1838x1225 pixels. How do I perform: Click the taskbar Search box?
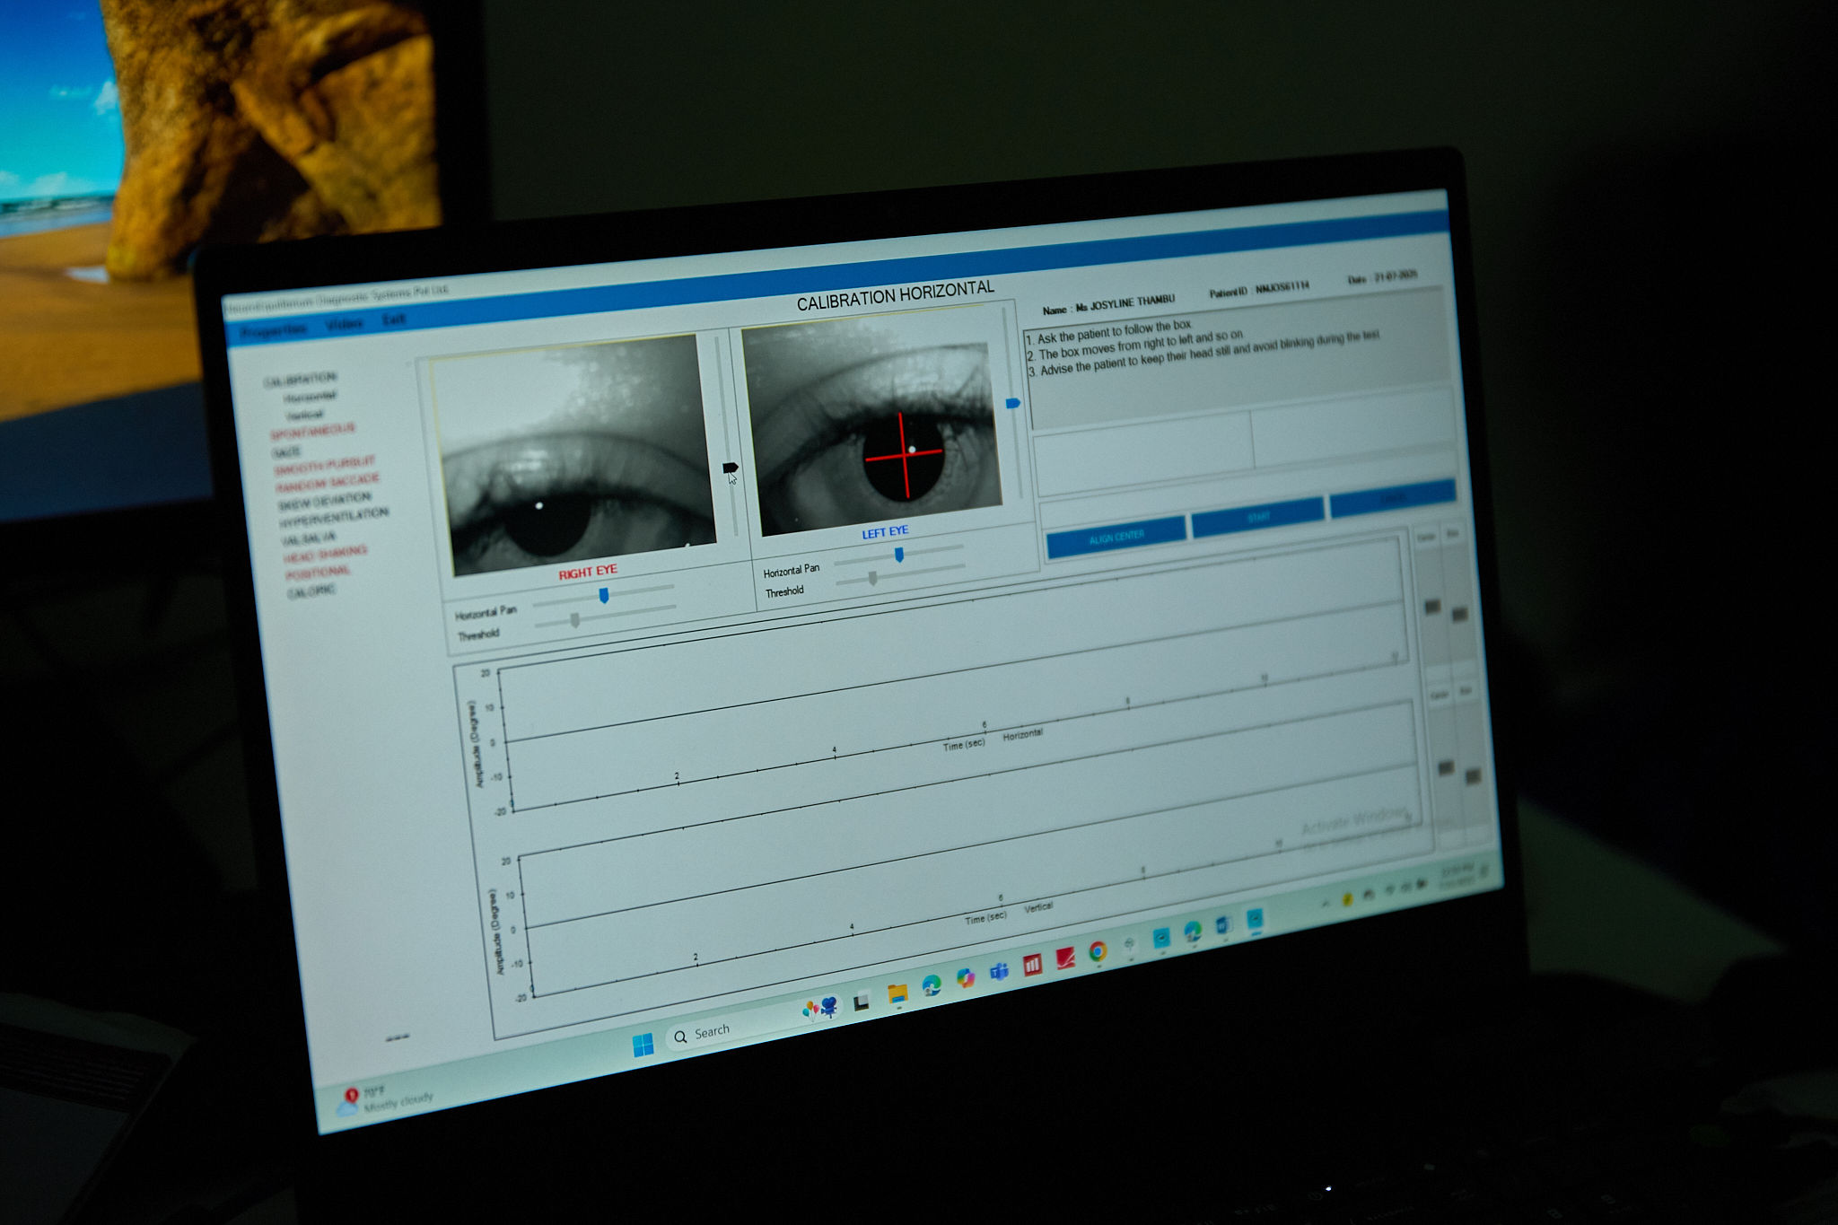coord(713,1032)
